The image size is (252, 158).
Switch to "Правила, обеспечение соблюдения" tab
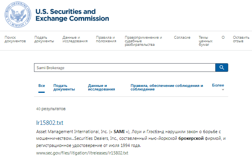167,87
